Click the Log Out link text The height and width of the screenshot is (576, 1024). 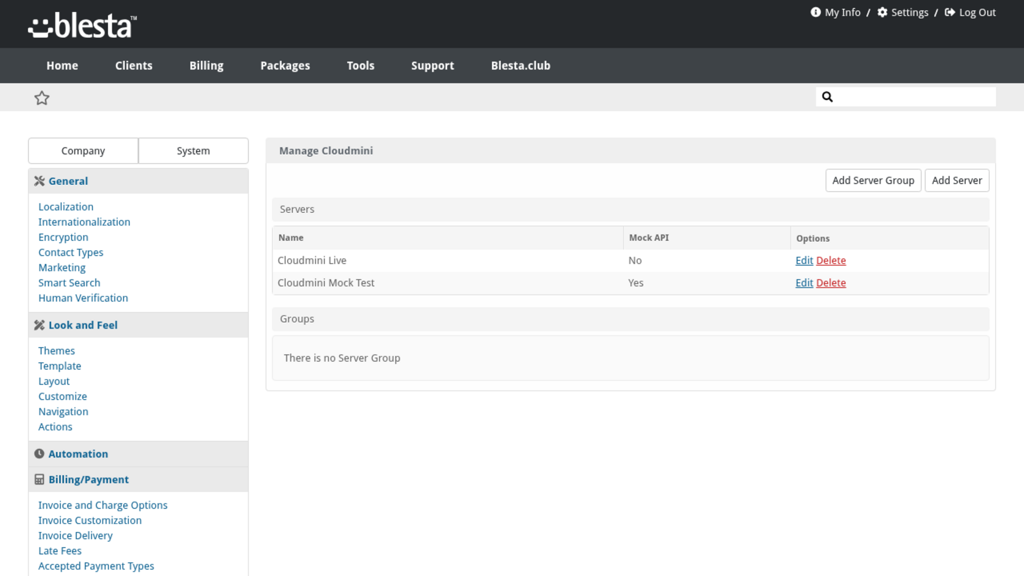pos(977,12)
